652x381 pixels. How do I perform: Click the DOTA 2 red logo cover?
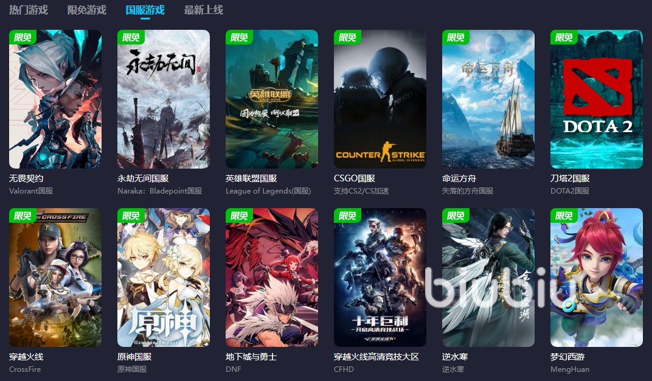597,99
